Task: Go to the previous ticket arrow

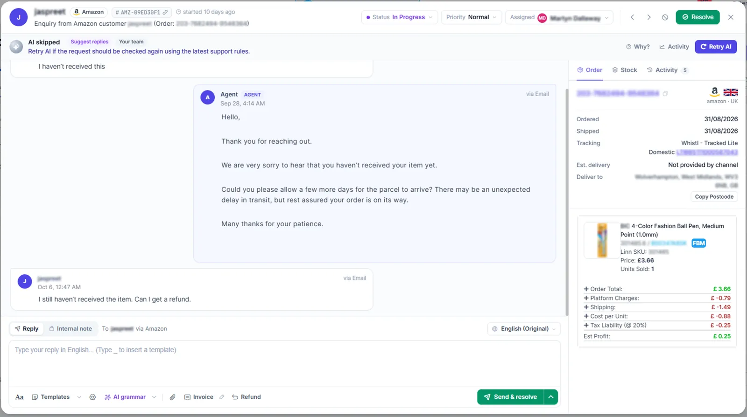Action: 633,17
